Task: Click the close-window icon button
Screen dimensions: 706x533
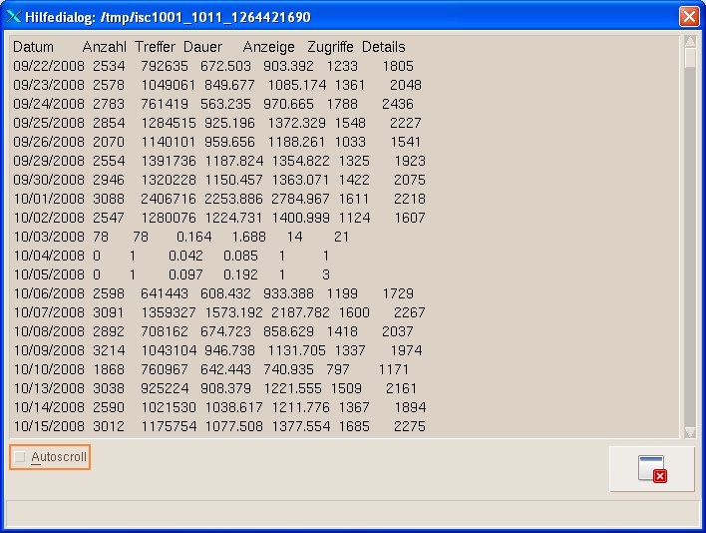Action: pyautogui.click(x=651, y=468)
